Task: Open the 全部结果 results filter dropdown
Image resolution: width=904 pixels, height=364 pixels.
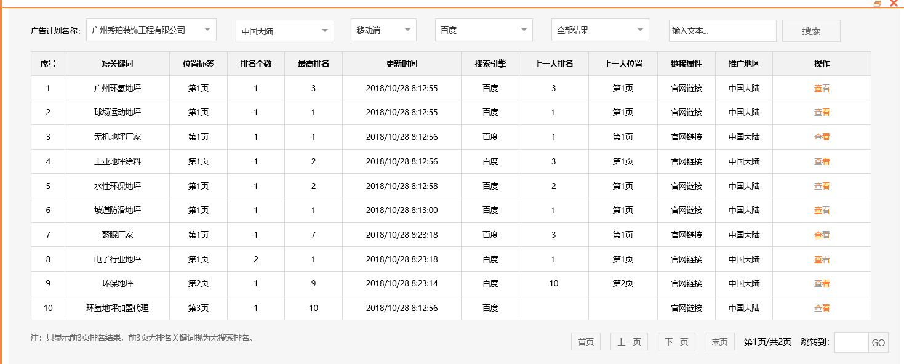Action: (599, 29)
